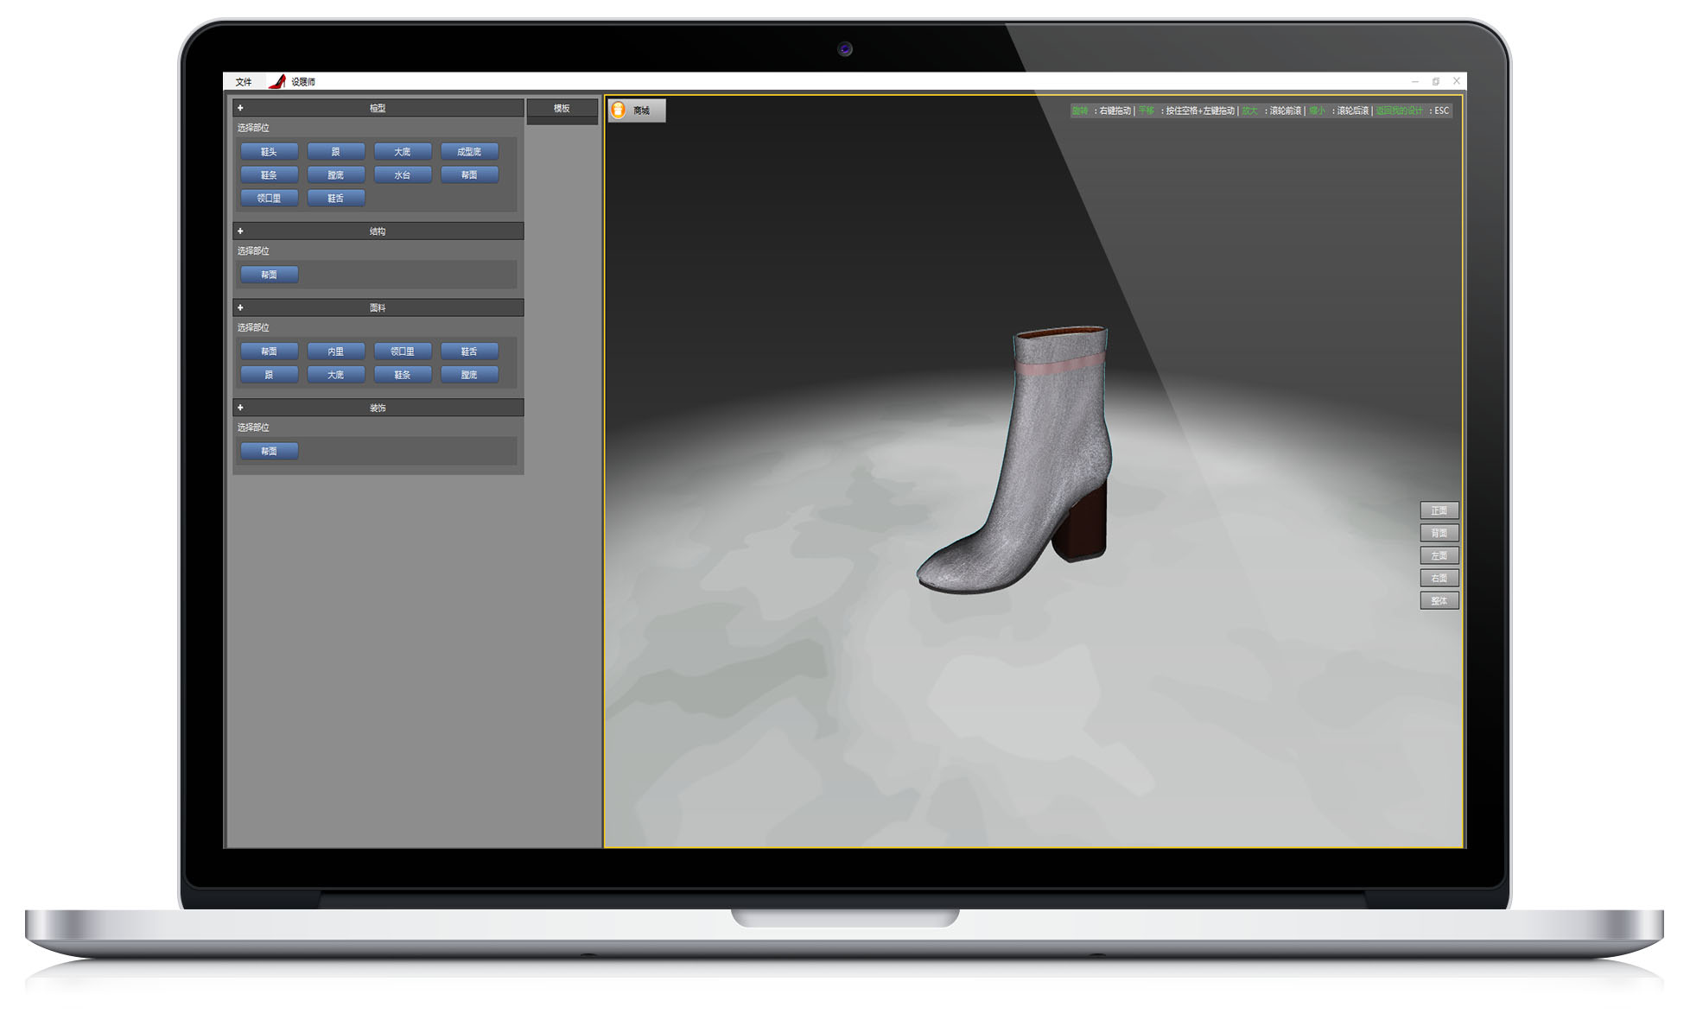Viewport: 1690px width, 1026px height.
Task: Switch to the 正面 front view
Action: 1439,510
